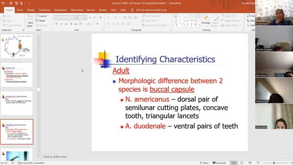
Task: Click the Accessibility checker status icon
Action: pos(19,163)
